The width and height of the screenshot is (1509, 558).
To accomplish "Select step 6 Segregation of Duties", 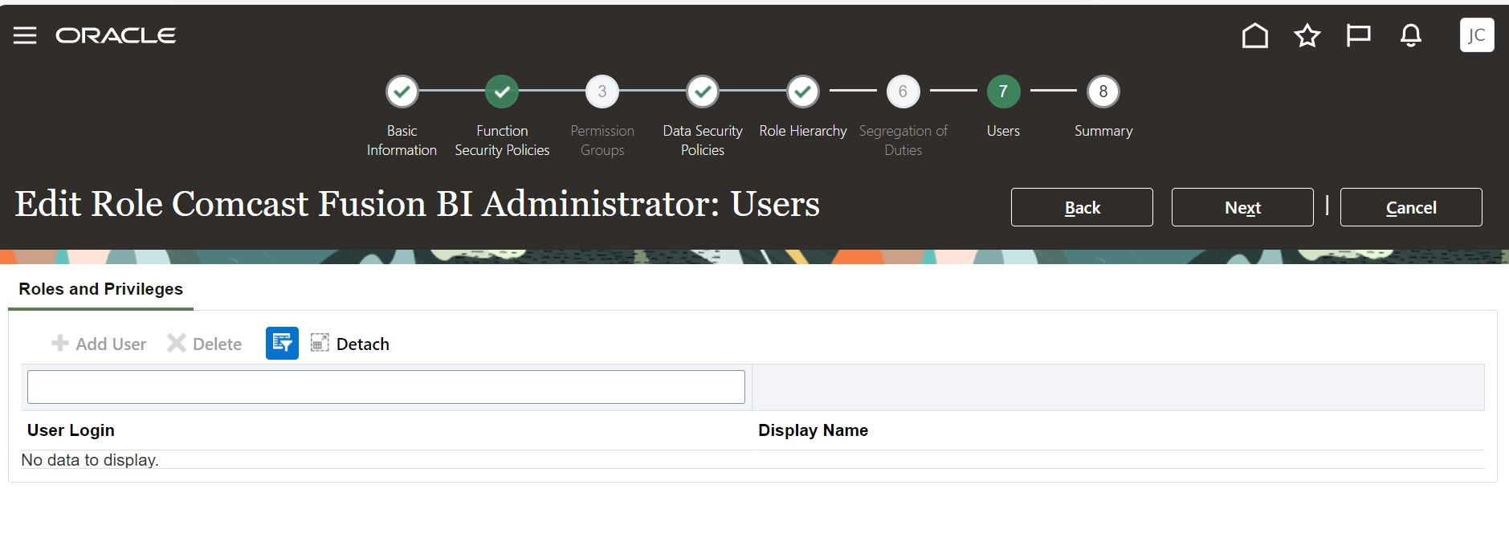I will [x=903, y=92].
